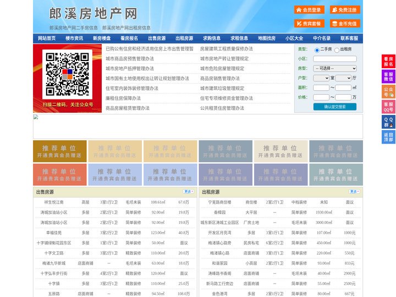396x297 pixels.
Task: Click the 小区 input field
Action: 335,59
